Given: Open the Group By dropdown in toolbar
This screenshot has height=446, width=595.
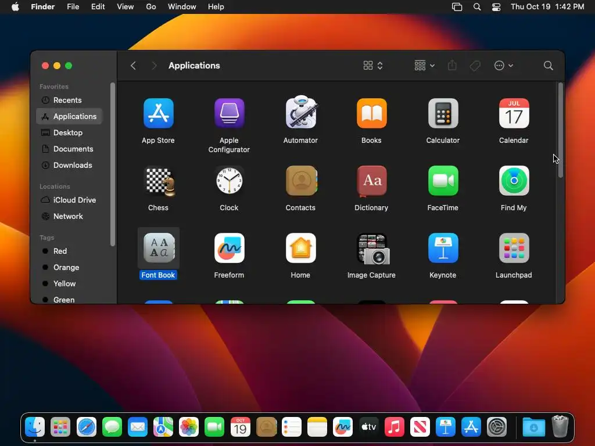Looking at the screenshot, I should point(424,66).
